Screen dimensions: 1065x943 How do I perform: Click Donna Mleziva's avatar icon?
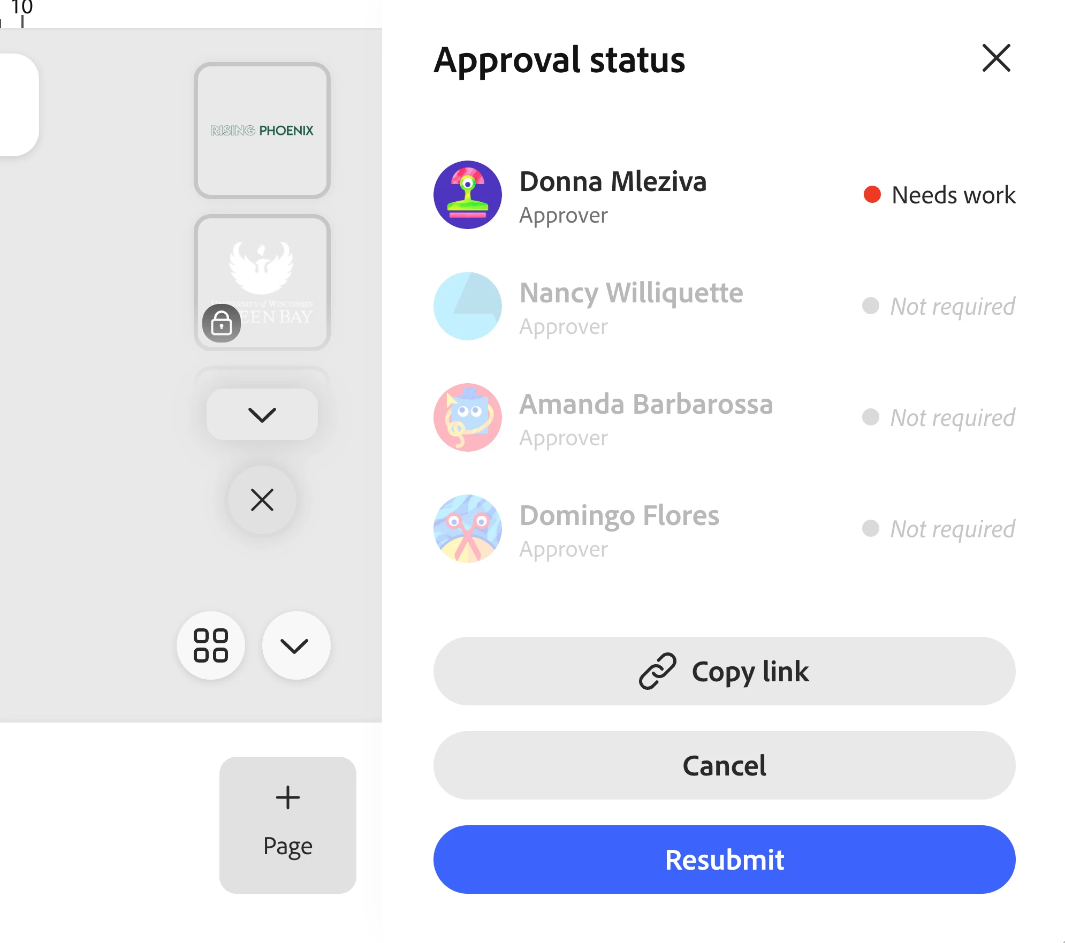(468, 195)
